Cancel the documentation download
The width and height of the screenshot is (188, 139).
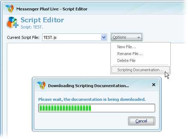[x=141, y=121]
